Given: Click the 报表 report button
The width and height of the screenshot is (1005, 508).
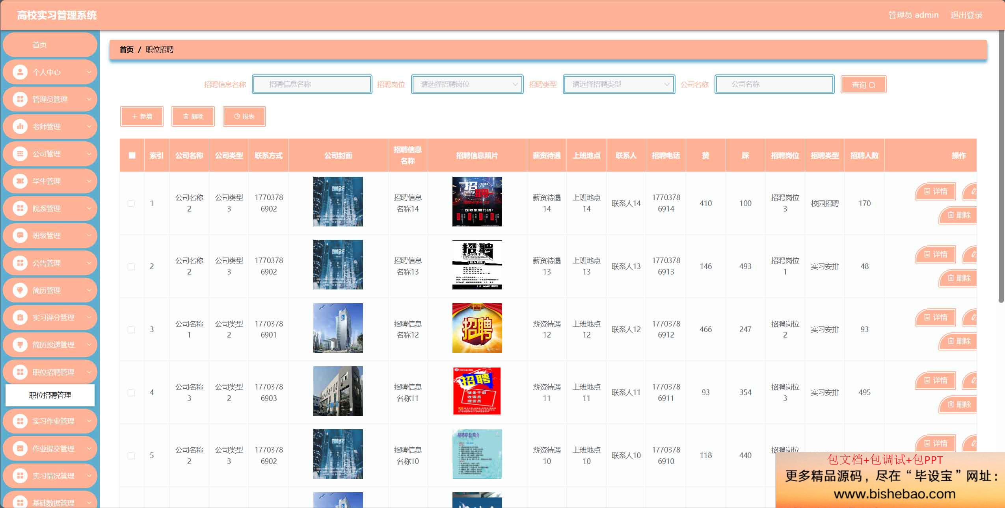Looking at the screenshot, I should (x=244, y=116).
